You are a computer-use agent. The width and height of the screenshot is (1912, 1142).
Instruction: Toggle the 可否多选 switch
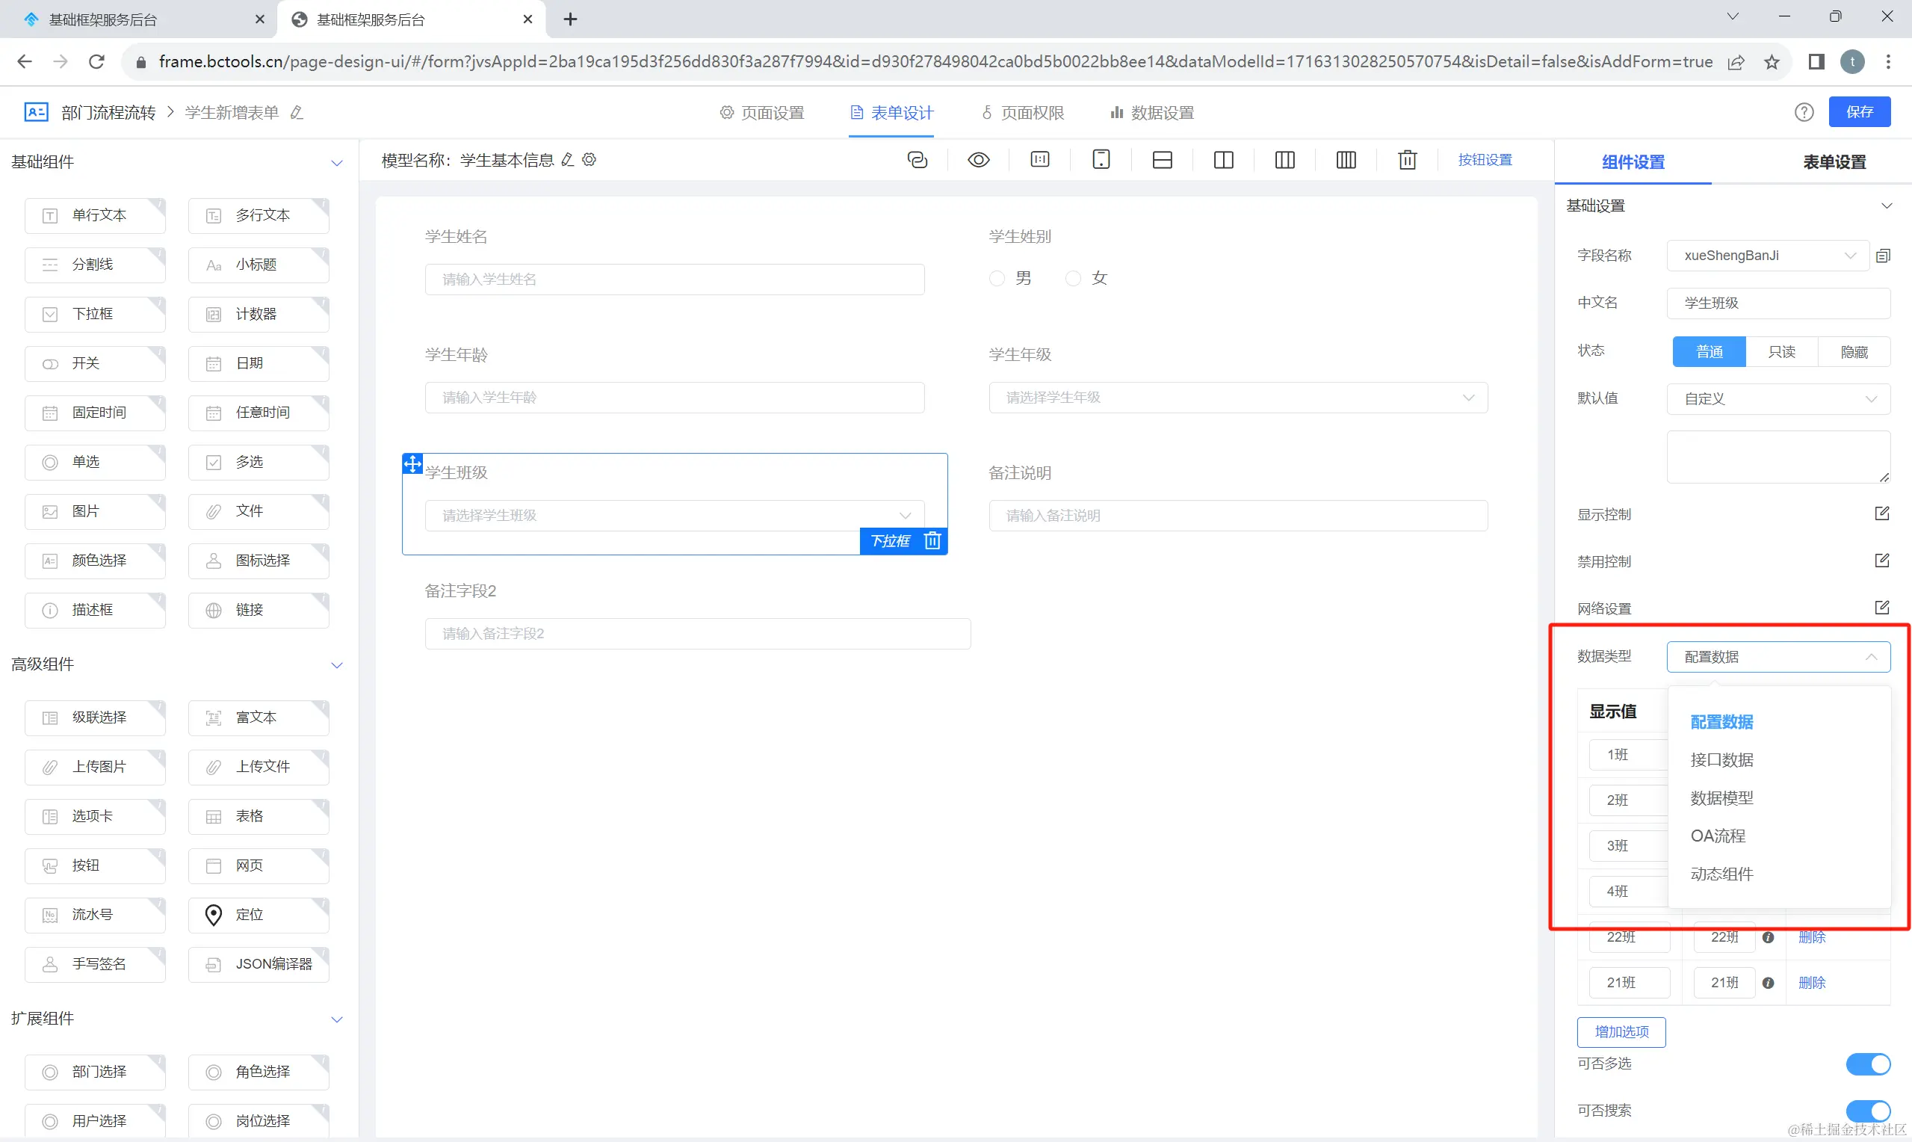pyautogui.click(x=1866, y=1064)
